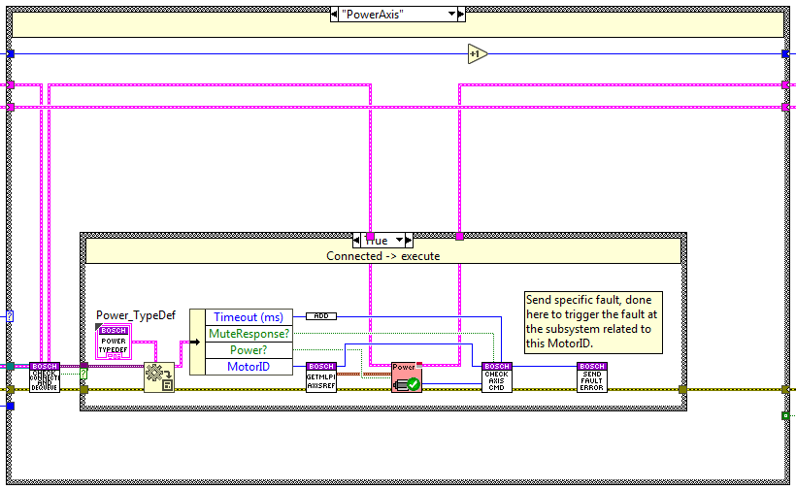Select the Bosch Send Fault Error VI
Screen dimensions: 796x490
[x=592, y=376]
